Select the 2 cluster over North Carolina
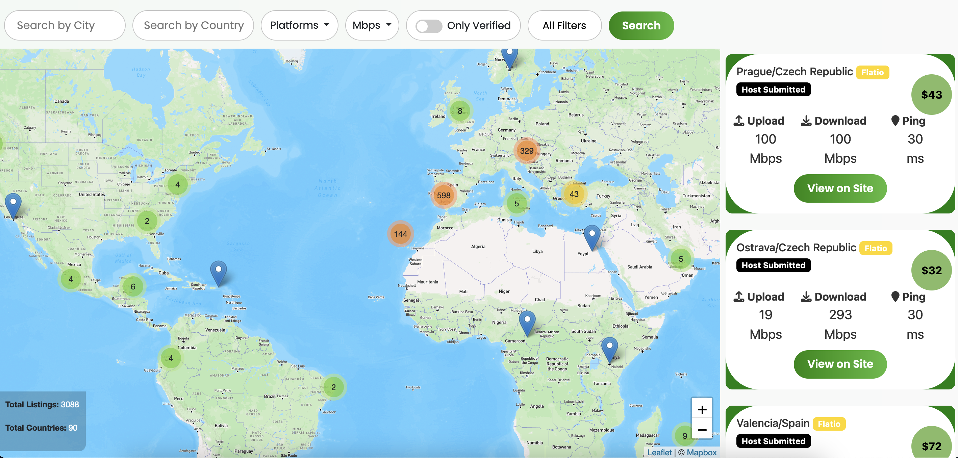958x458 pixels. [147, 221]
